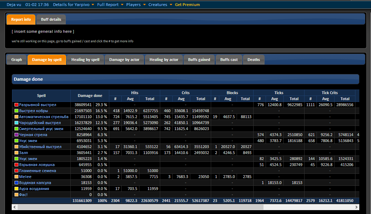Click the Get Premium link
Screen dimensions: 371x214
tap(187, 5)
